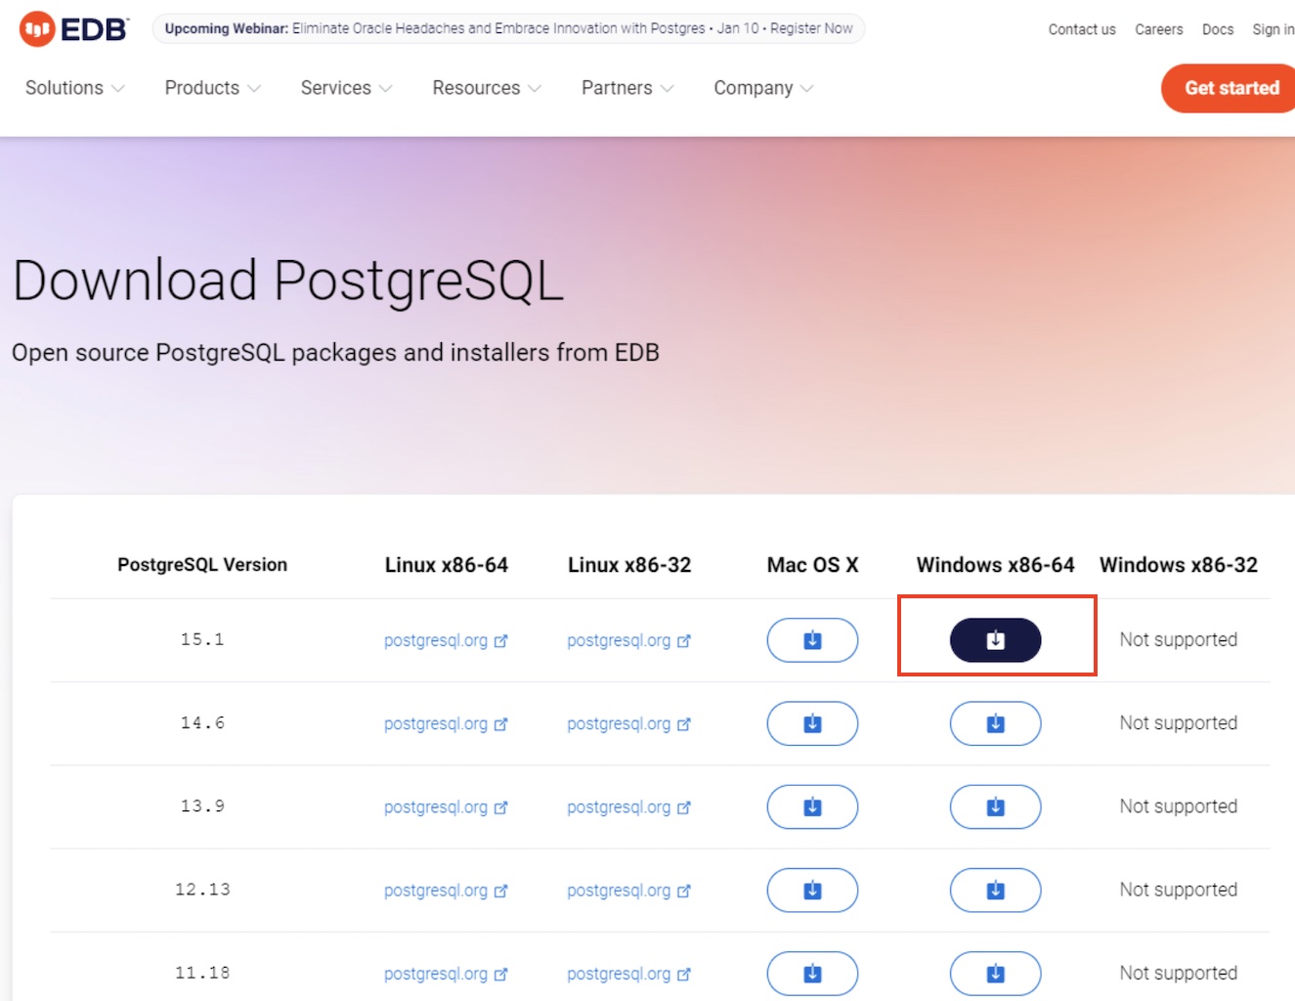Image resolution: width=1295 pixels, height=1001 pixels.
Task: Download PostgreSQL 14.6 for Mac OS X
Action: (812, 723)
